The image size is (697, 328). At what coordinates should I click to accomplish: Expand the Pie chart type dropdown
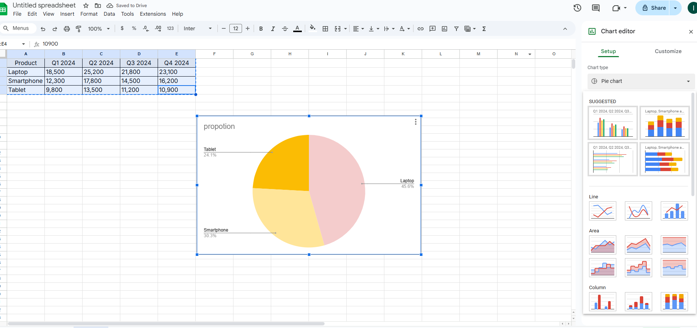(x=641, y=81)
